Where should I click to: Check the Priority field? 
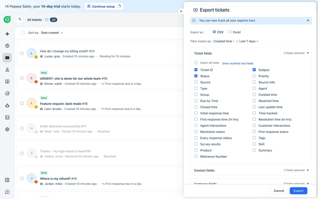point(254,76)
